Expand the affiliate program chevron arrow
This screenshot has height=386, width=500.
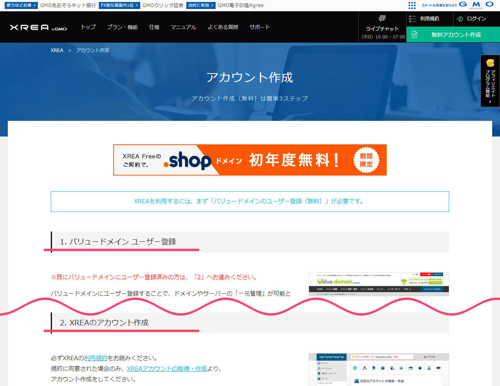pos(490,102)
